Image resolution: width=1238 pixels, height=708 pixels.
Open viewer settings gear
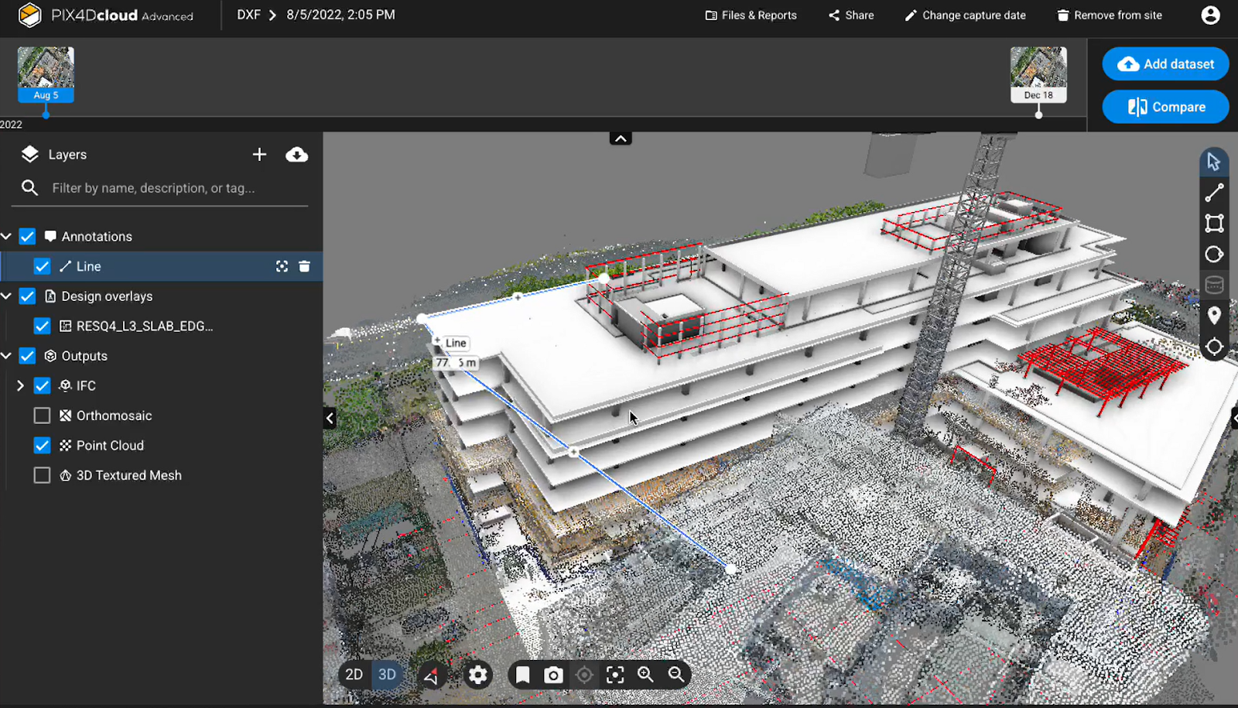[478, 676]
